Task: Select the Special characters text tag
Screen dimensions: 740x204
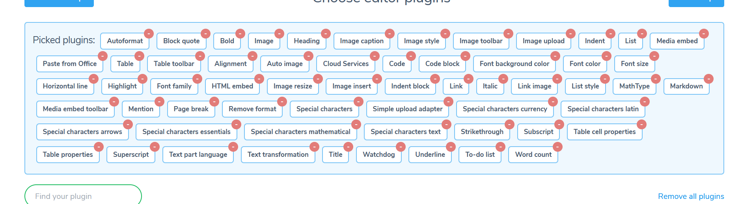Action: point(405,132)
